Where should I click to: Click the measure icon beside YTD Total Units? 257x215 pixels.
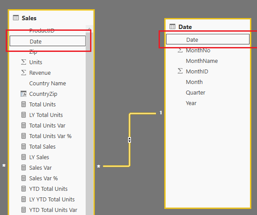coord(24,189)
